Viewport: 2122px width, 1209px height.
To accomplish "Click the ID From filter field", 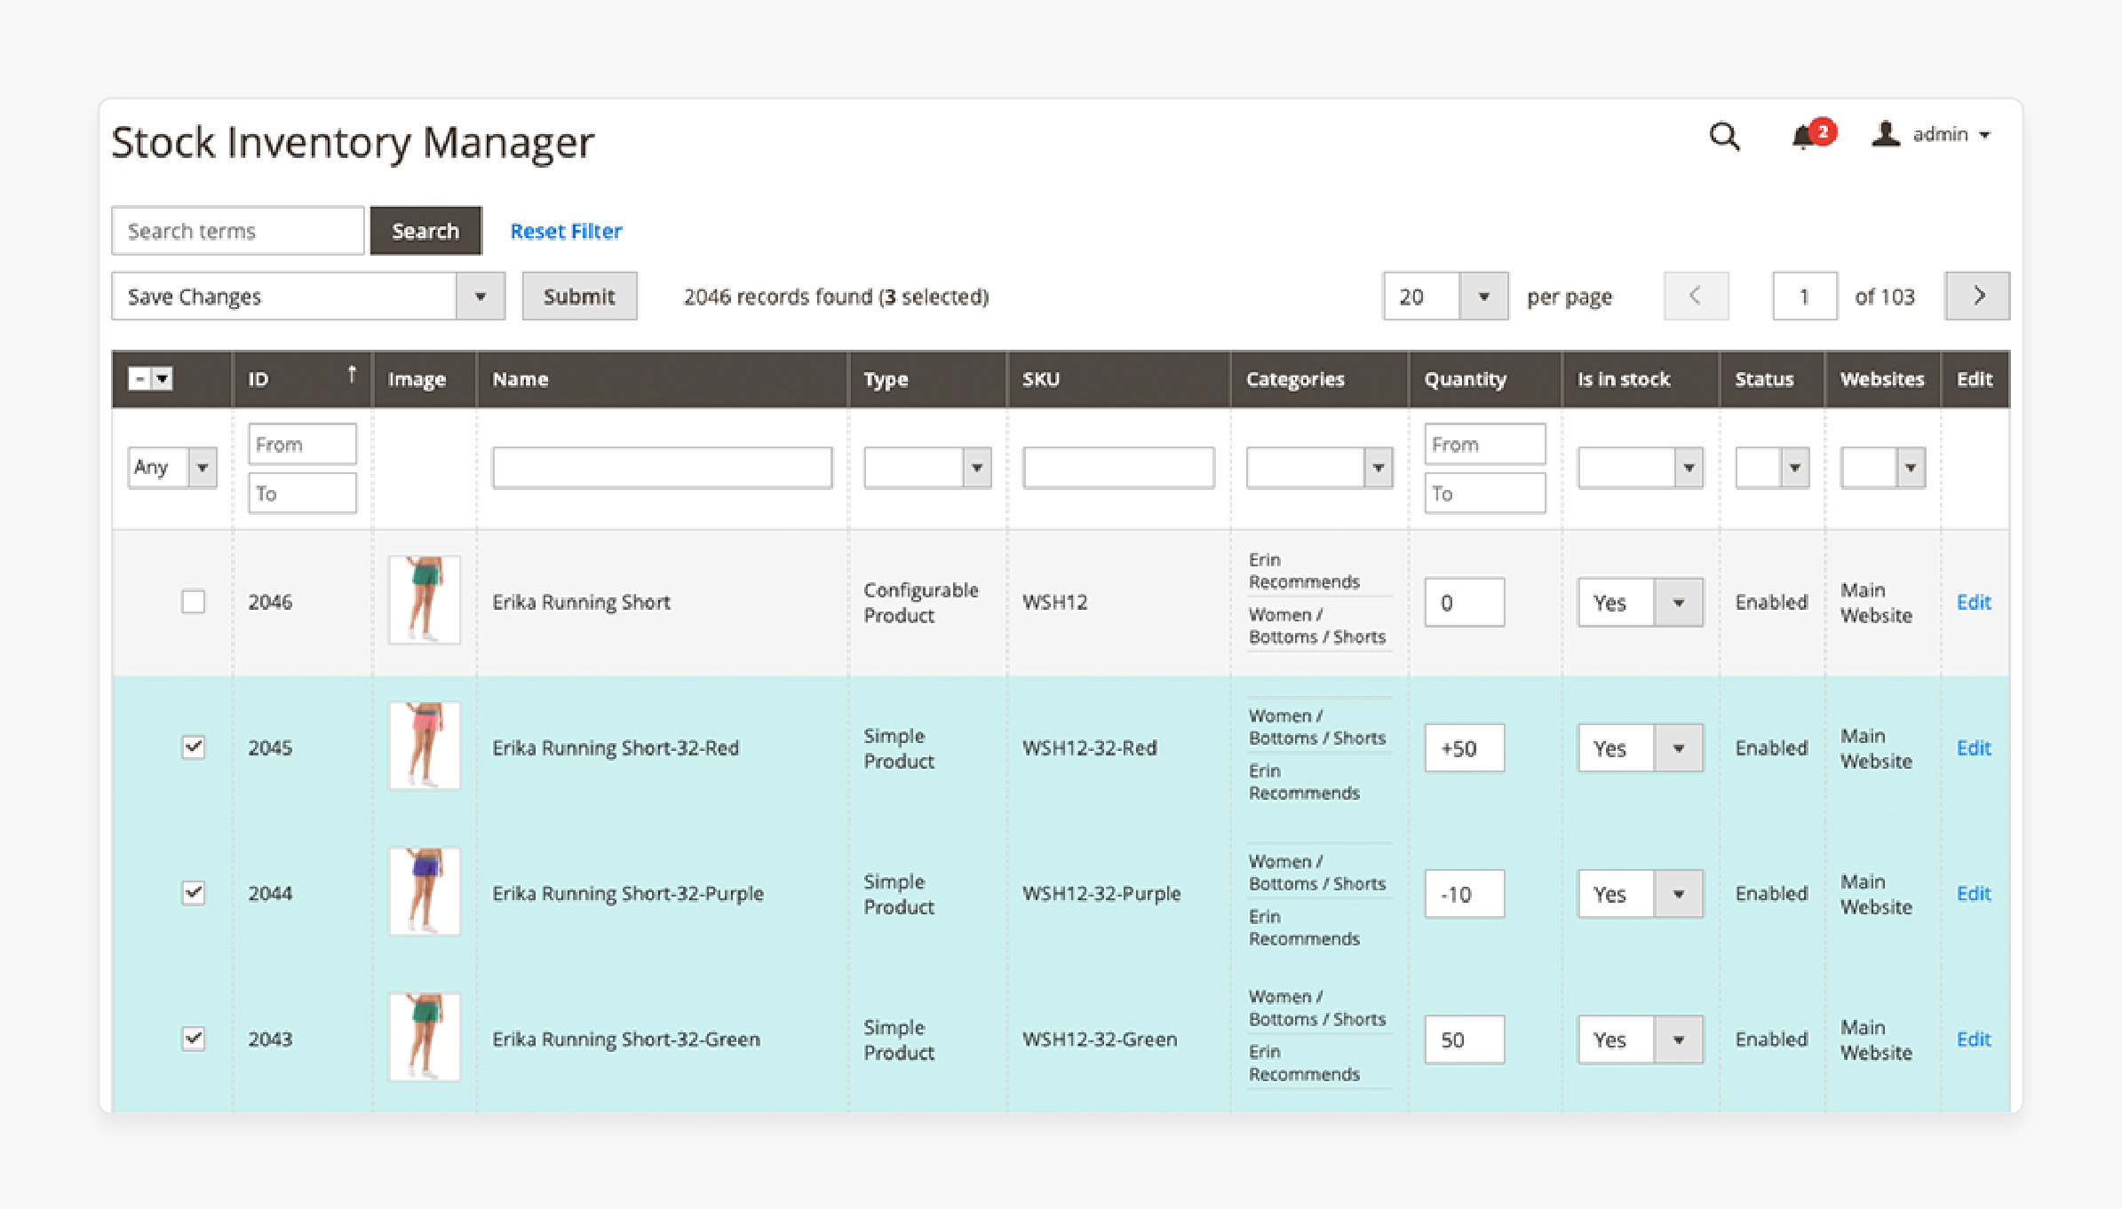I will point(302,444).
